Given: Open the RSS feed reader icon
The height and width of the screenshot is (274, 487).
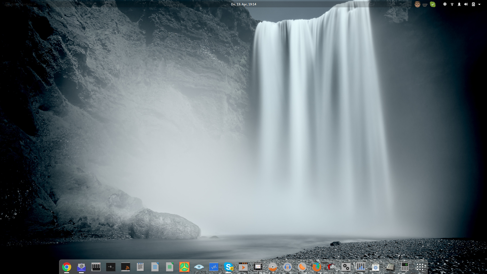Looking at the screenshot, I should coord(125,267).
